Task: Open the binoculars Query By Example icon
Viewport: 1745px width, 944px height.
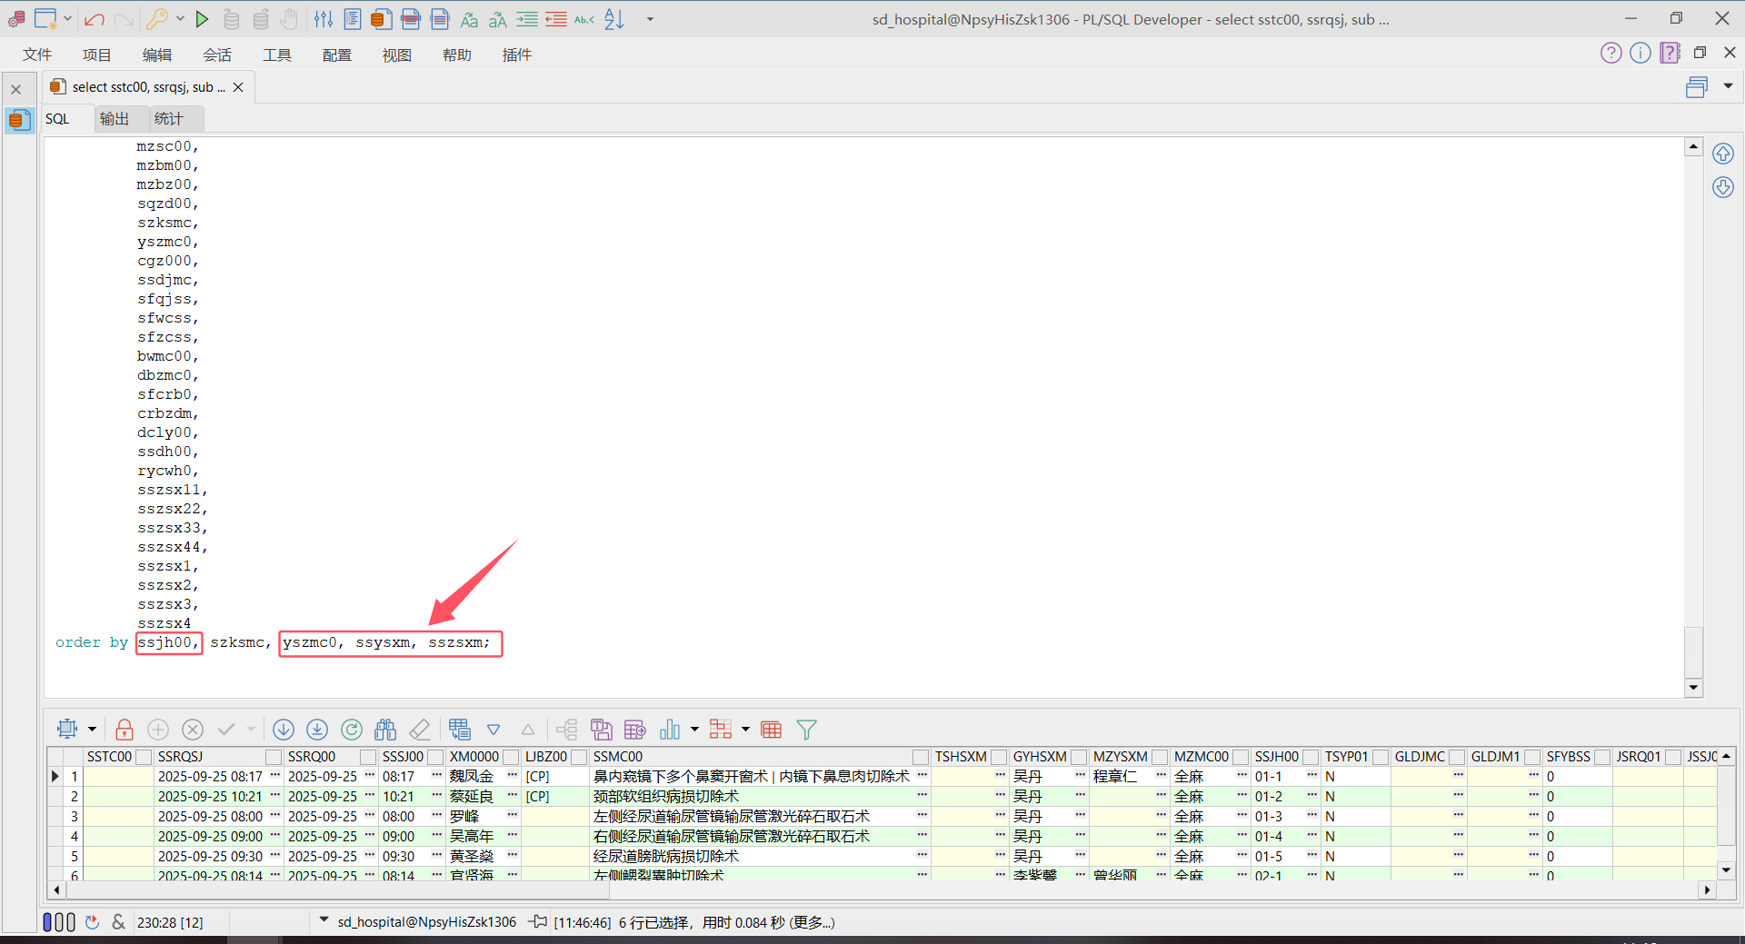Action: pyautogui.click(x=385, y=730)
